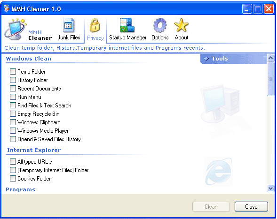277x219 pixels.
Task: Enable Windows Media Player checkbox
Action: (13, 131)
